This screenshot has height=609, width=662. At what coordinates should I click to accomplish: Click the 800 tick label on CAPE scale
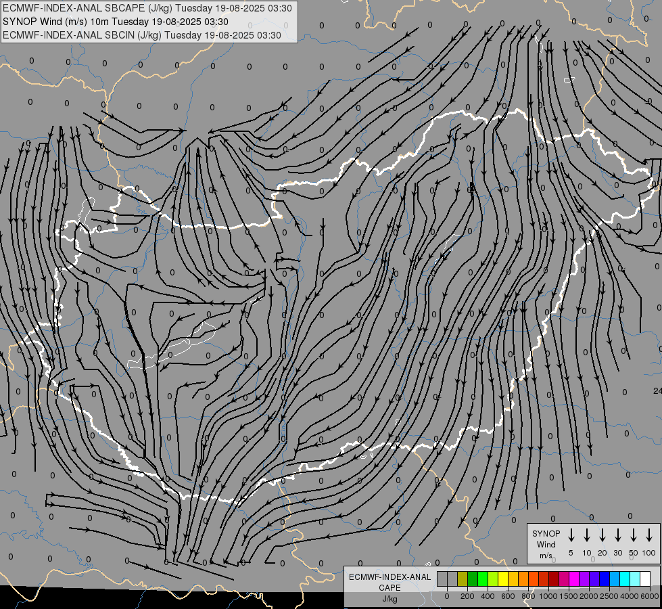[x=528, y=596]
